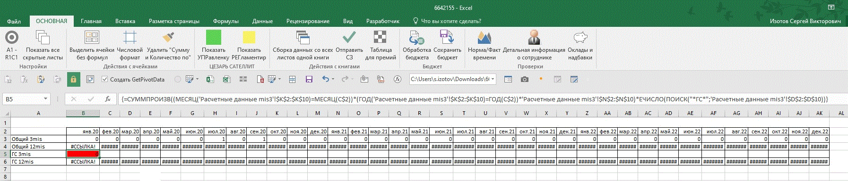Click the purple floppy disk save icon

309,79
